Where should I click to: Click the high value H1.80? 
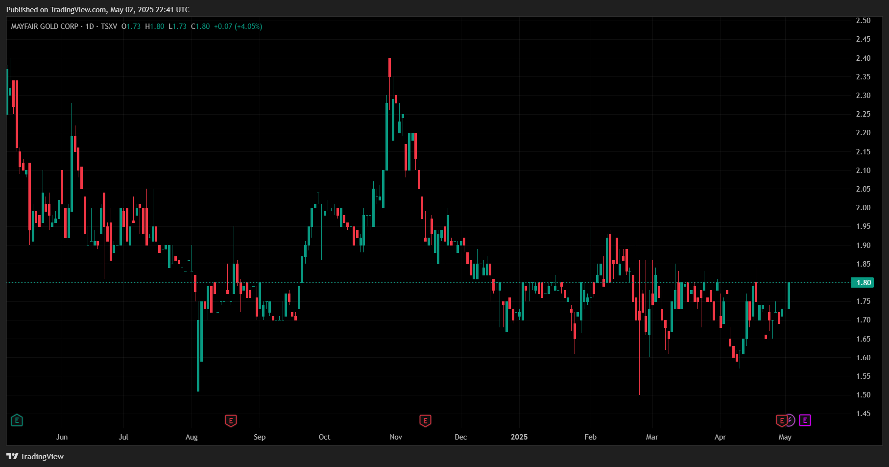pos(155,26)
